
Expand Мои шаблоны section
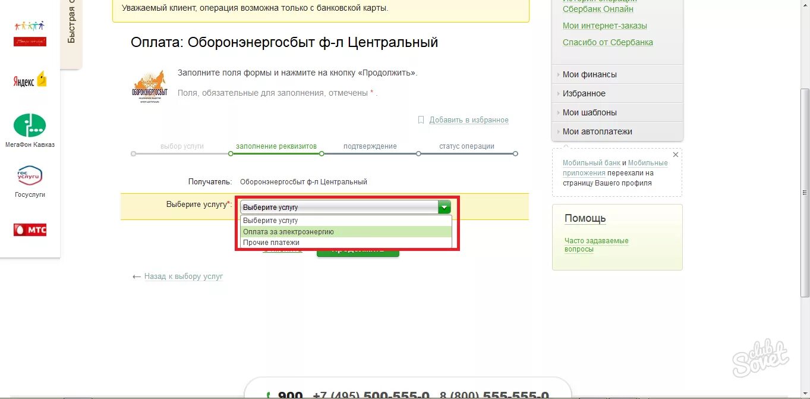[x=617, y=112]
